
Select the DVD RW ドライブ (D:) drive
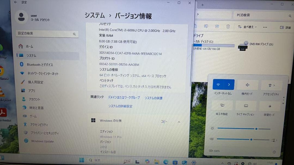pos(256,45)
